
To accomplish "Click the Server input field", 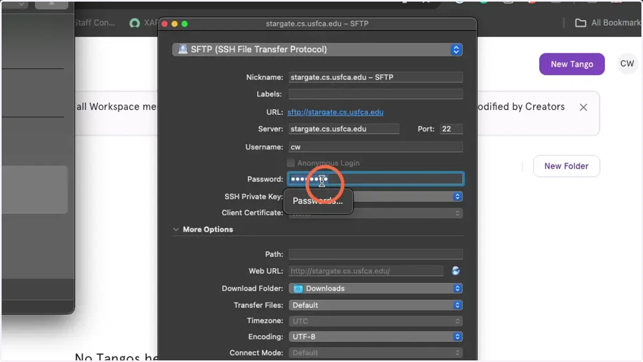I will 343,129.
